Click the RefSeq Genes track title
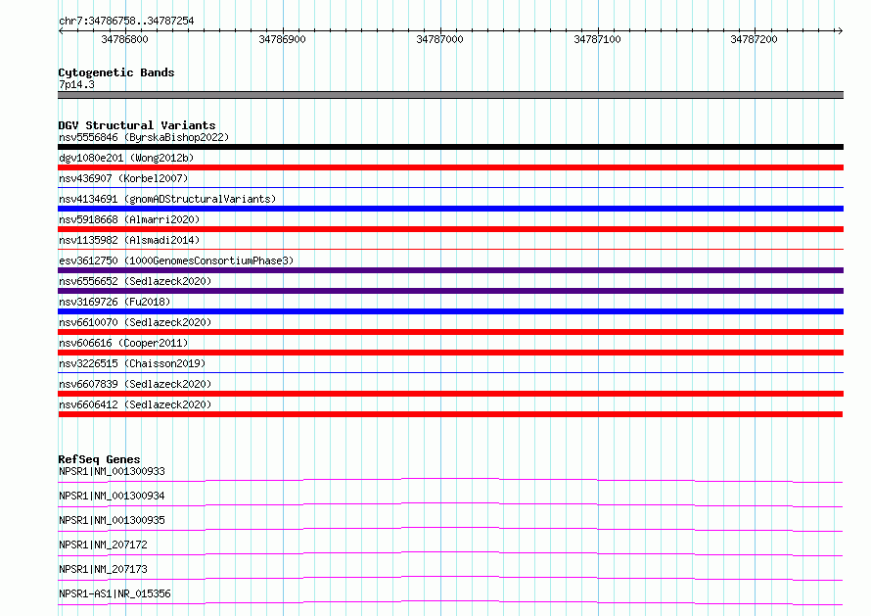Viewport: 871px width, 616px height. [x=100, y=459]
